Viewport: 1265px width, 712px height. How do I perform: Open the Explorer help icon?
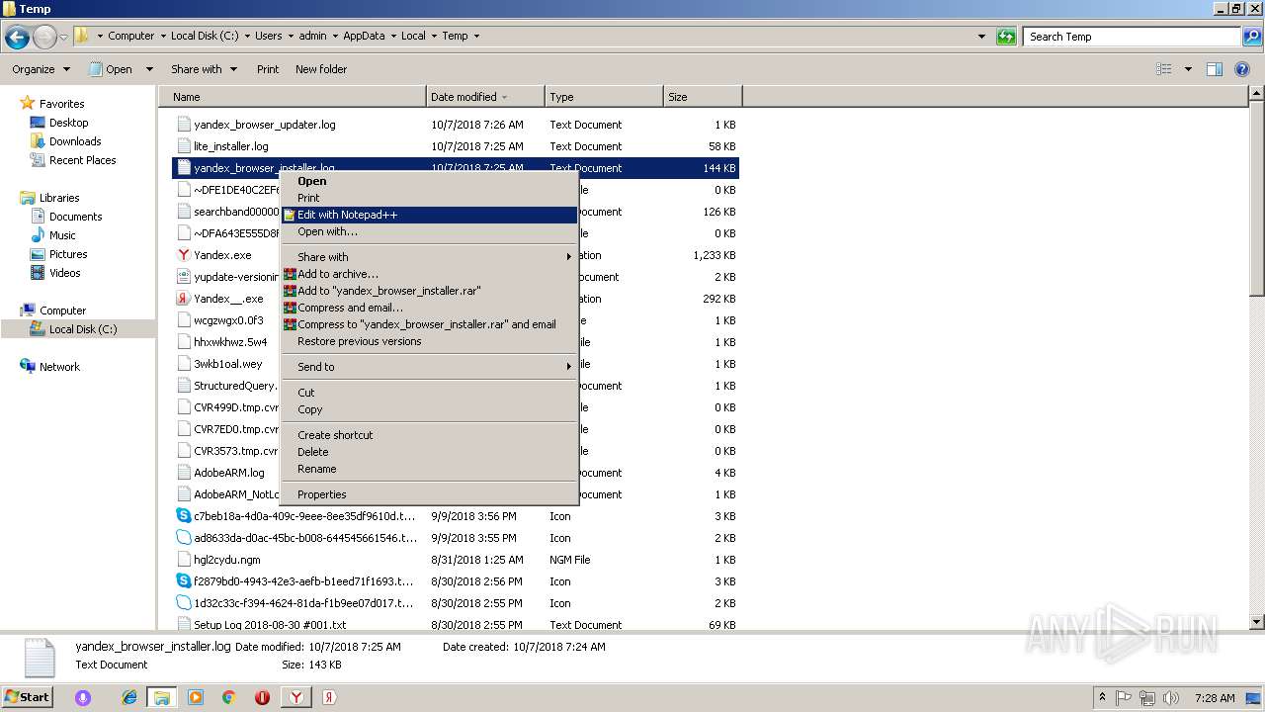point(1242,69)
